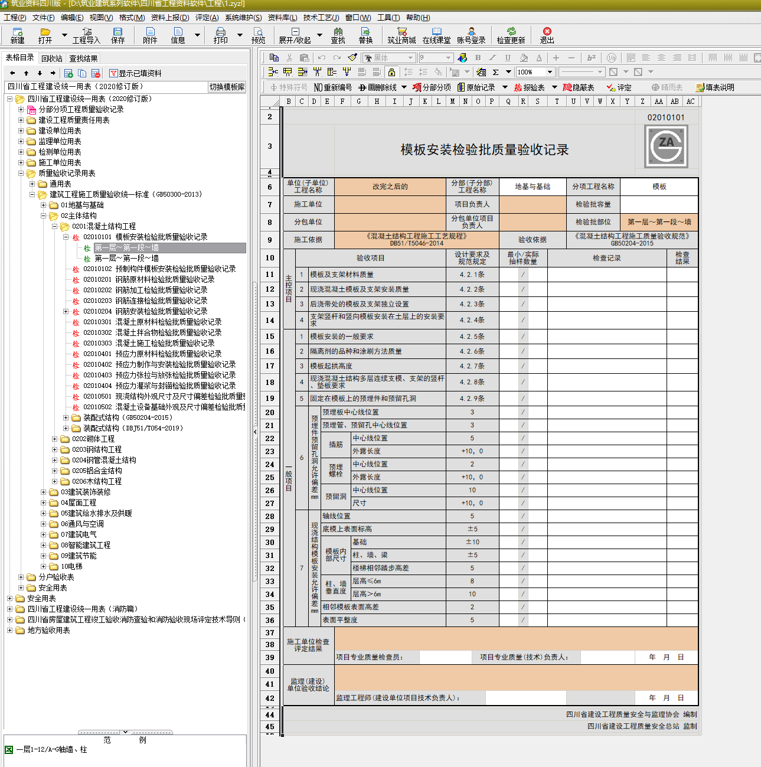Click the left arrow in directory toolbar

click(12, 73)
